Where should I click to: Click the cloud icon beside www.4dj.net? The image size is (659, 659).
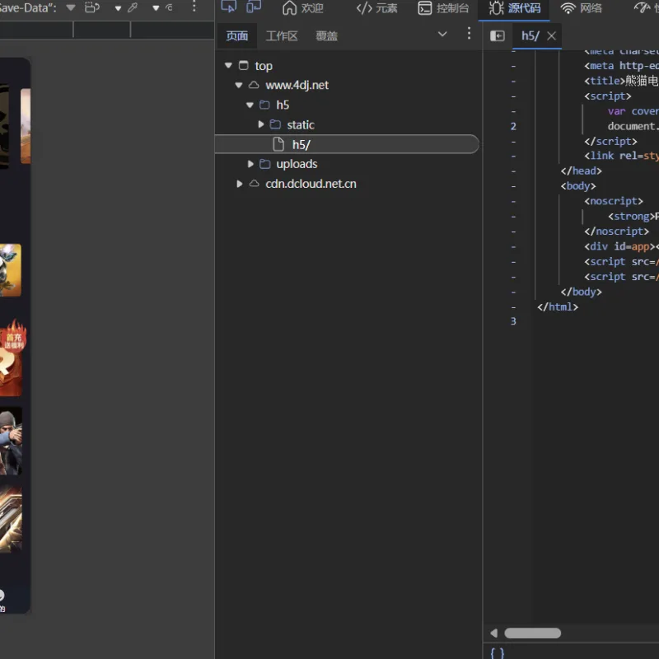coord(254,85)
